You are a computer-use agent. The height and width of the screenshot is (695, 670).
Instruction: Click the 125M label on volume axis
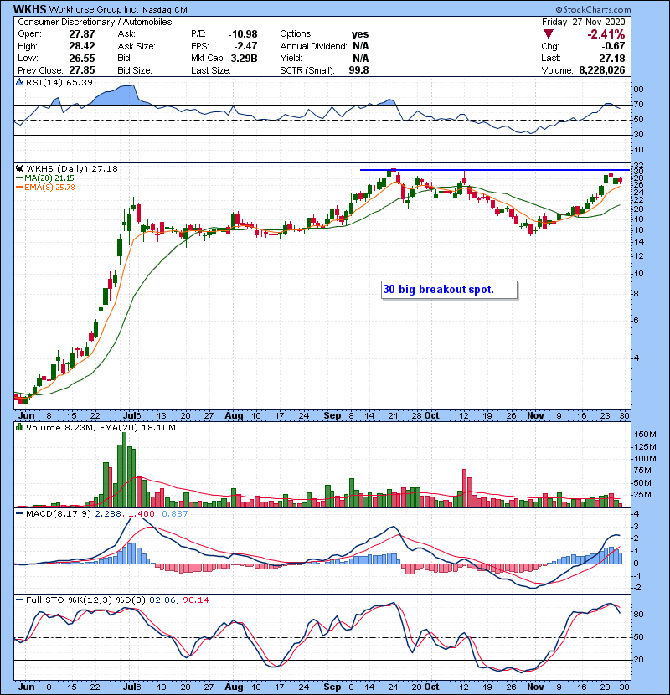(x=646, y=446)
